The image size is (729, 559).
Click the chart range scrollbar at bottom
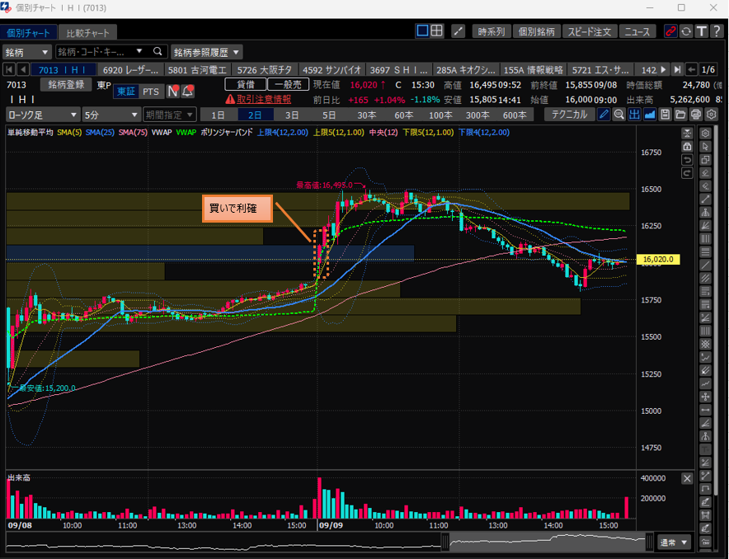coord(330,543)
